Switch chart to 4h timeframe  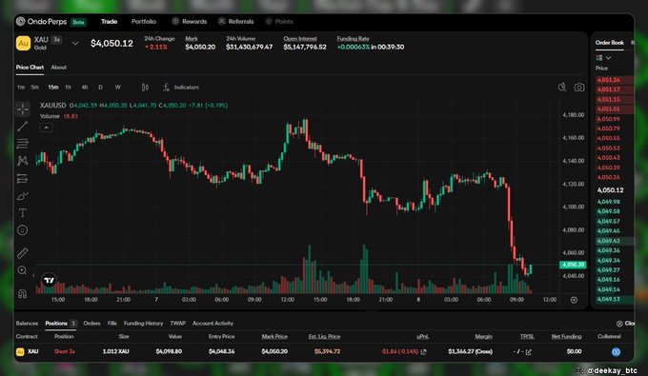tap(84, 87)
